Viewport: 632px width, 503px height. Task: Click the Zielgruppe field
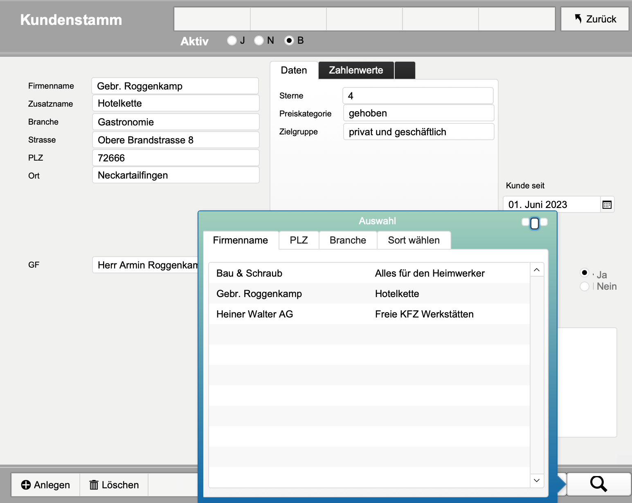click(x=418, y=132)
